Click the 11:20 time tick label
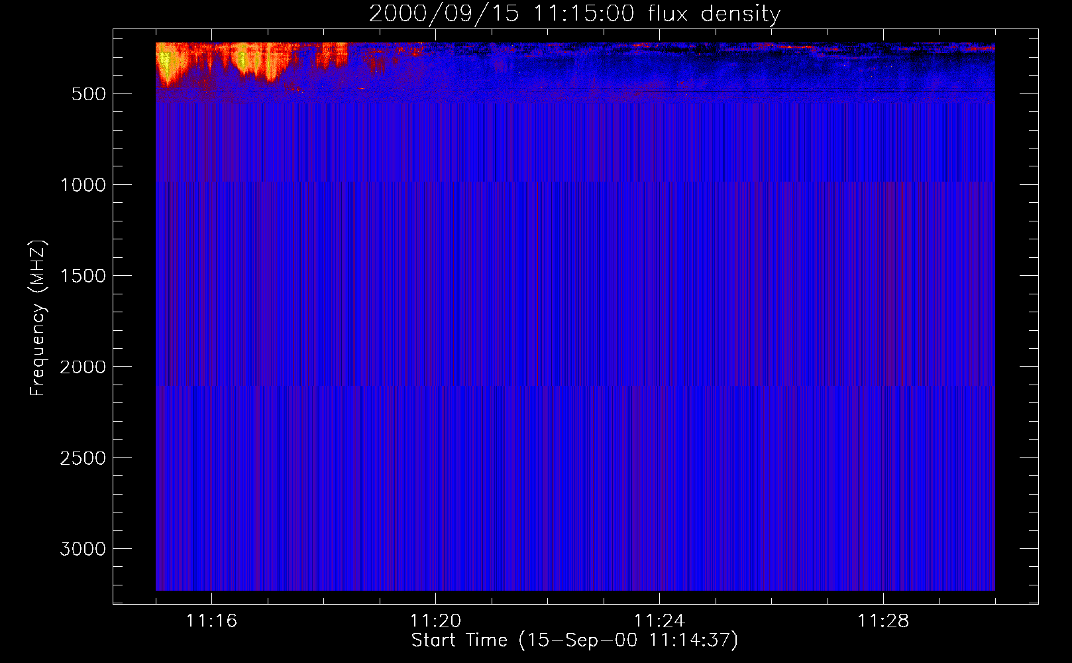The width and height of the screenshot is (1072, 663). coord(435,621)
